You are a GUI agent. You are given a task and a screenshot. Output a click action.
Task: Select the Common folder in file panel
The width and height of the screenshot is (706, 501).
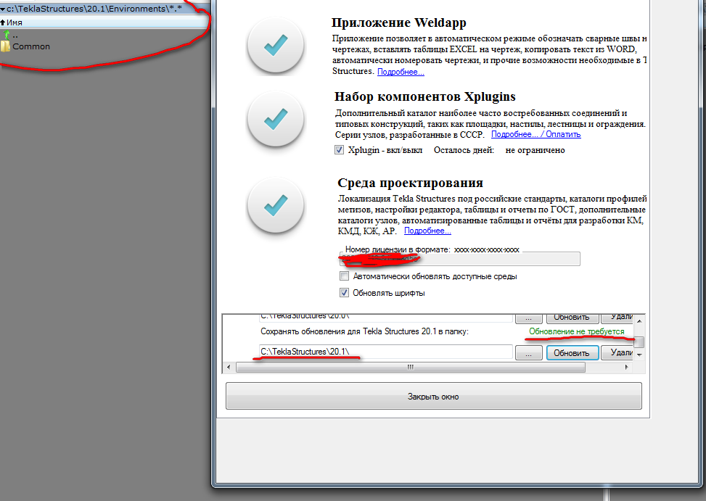tap(25, 46)
